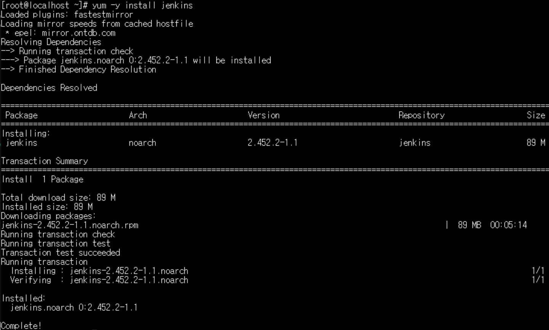Click version 2.452.2-1.1 in table row
The image size is (549, 330).
click(x=272, y=143)
